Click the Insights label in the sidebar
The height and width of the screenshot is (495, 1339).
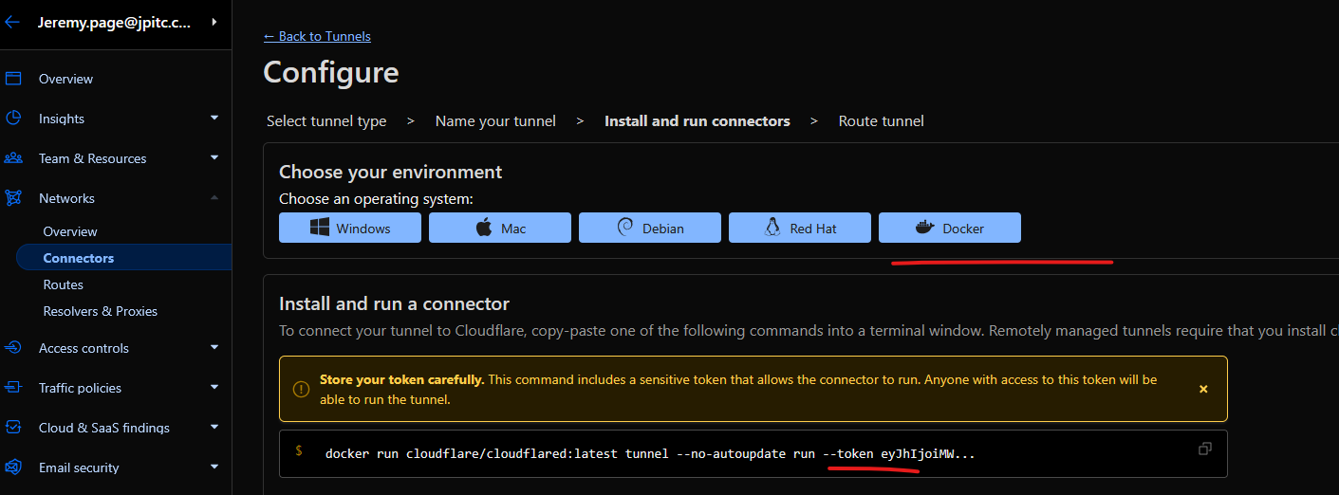pos(62,119)
